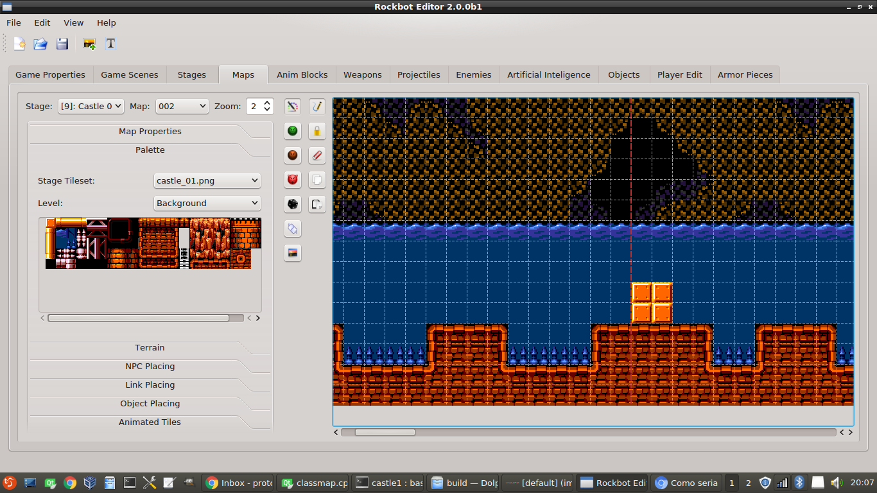Create a new file with toolbar icon
This screenshot has height=493, width=877.
[20, 44]
